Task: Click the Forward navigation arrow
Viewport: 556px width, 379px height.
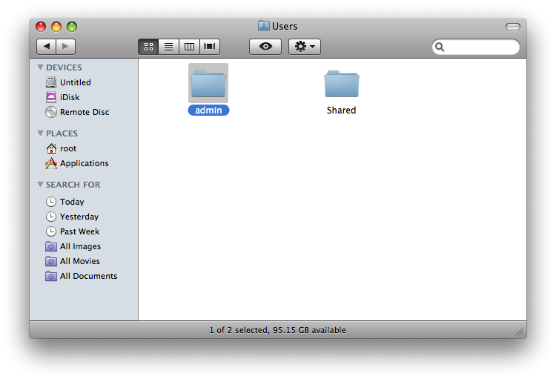Action: pos(66,47)
